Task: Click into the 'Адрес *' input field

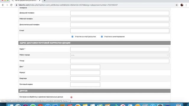Action: tap(120, 49)
